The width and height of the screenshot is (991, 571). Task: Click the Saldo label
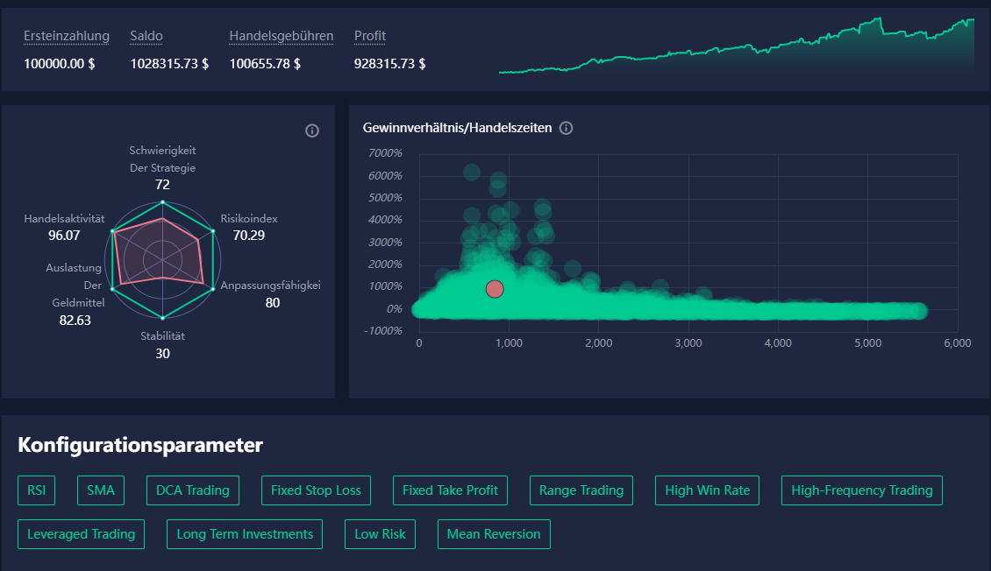(x=146, y=36)
